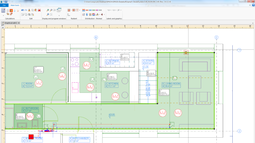Switch to the Main tools ribbon tab
Screen dimensions: 255x143
[x=15, y=5]
